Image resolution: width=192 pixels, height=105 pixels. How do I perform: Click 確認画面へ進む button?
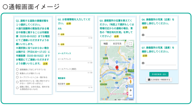pyautogui.click(x=159, y=74)
